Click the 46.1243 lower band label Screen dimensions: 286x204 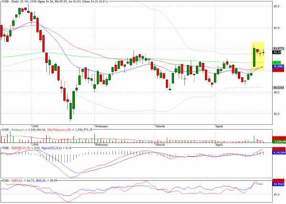[278, 88]
